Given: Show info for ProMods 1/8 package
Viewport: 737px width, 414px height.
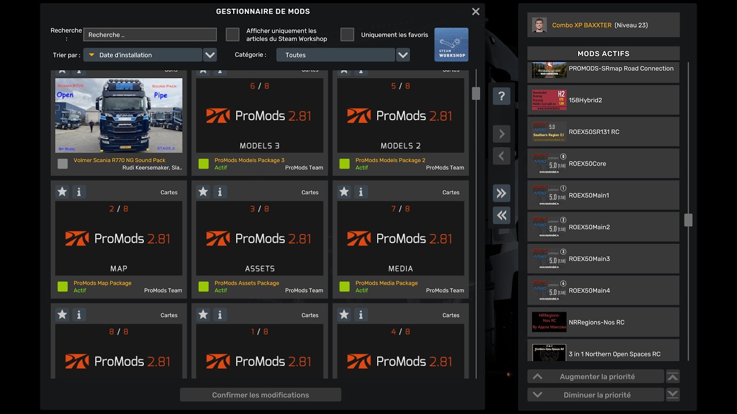Looking at the screenshot, I should click(x=220, y=315).
